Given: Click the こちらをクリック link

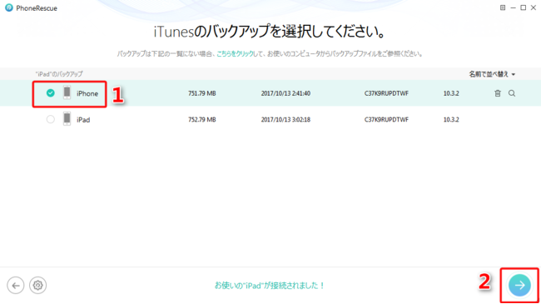Looking at the screenshot, I should point(235,54).
